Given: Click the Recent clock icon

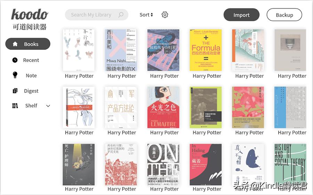Looking at the screenshot, I should [15, 60].
